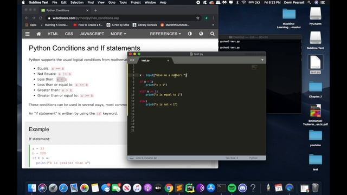Viewport: 347px width, 195px height.
Task: Click Sublime minimap preview
Action: click(254, 67)
